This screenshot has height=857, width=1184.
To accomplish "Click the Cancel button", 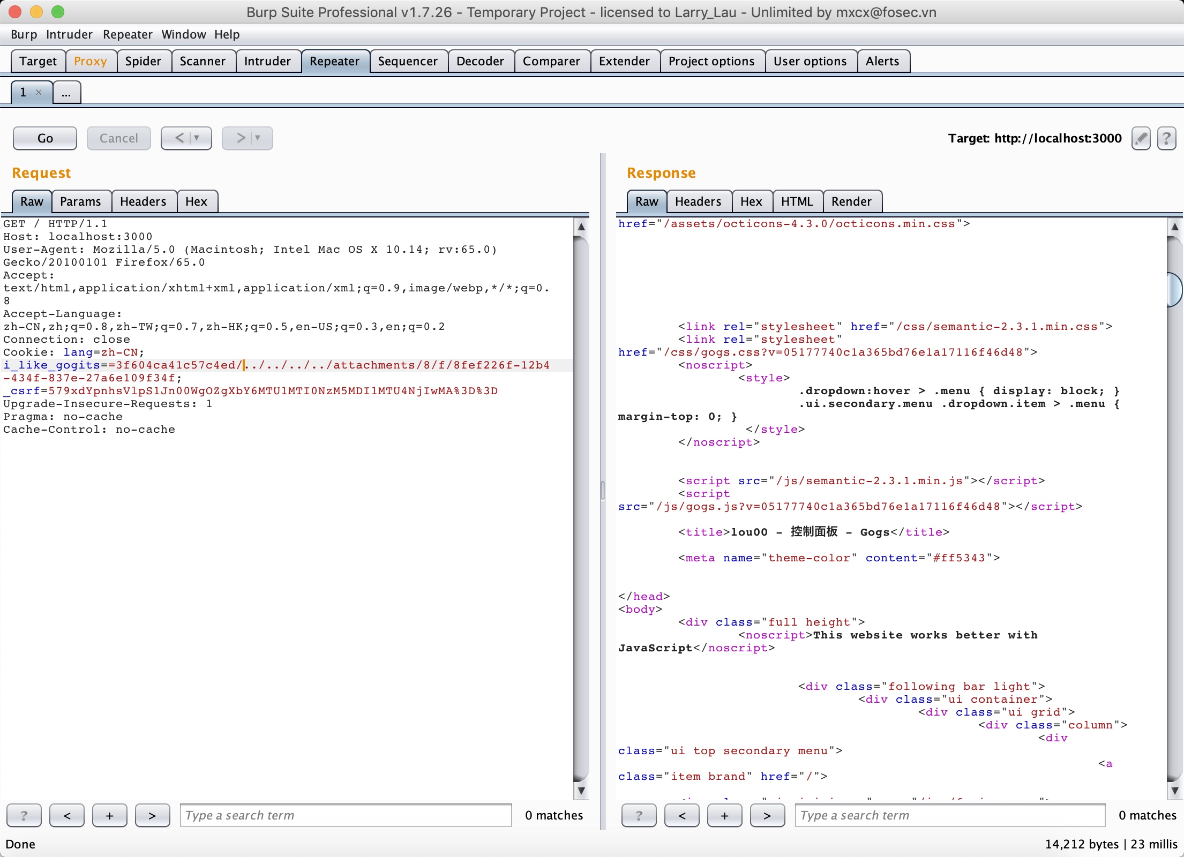I will [x=118, y=138].
